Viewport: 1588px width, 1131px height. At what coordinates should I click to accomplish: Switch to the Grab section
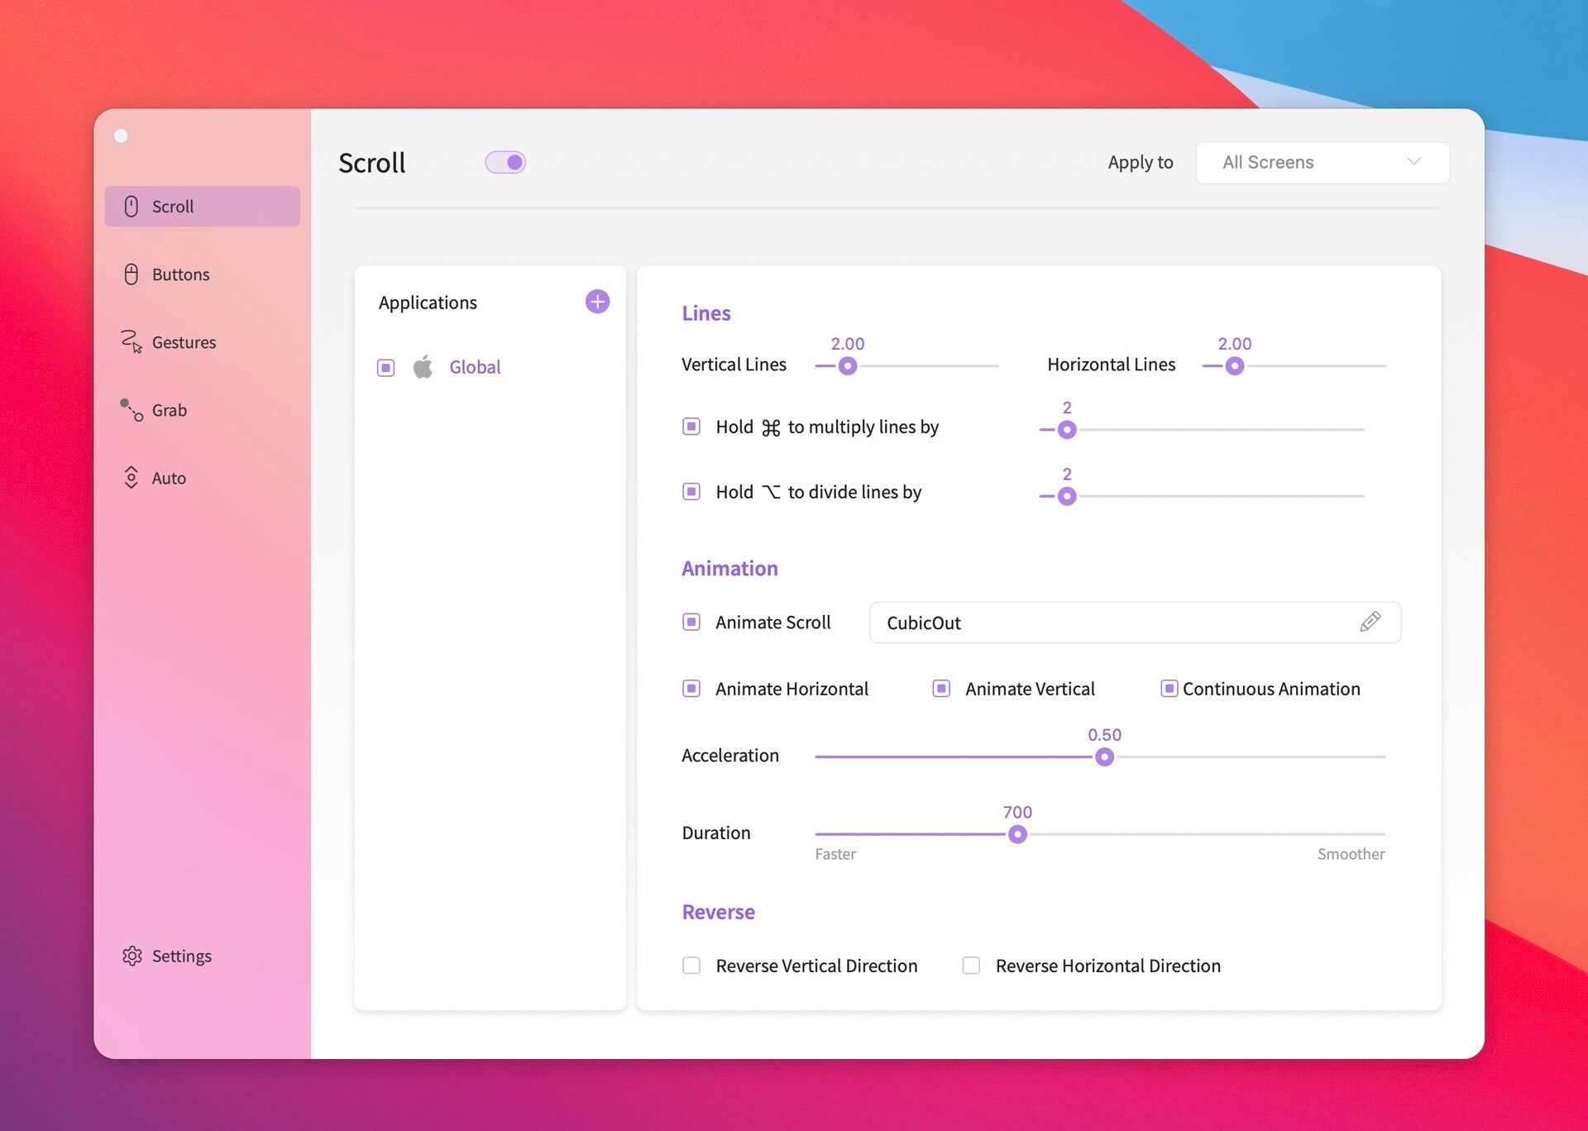[202, 410]
